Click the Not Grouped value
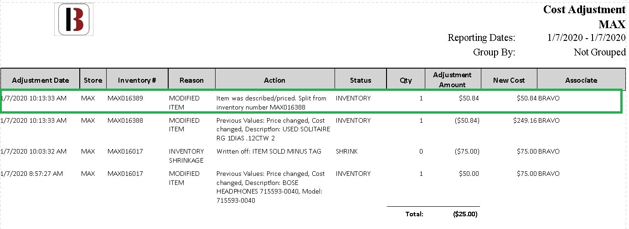This screenshot has height=229, width=629. (600, 52)
